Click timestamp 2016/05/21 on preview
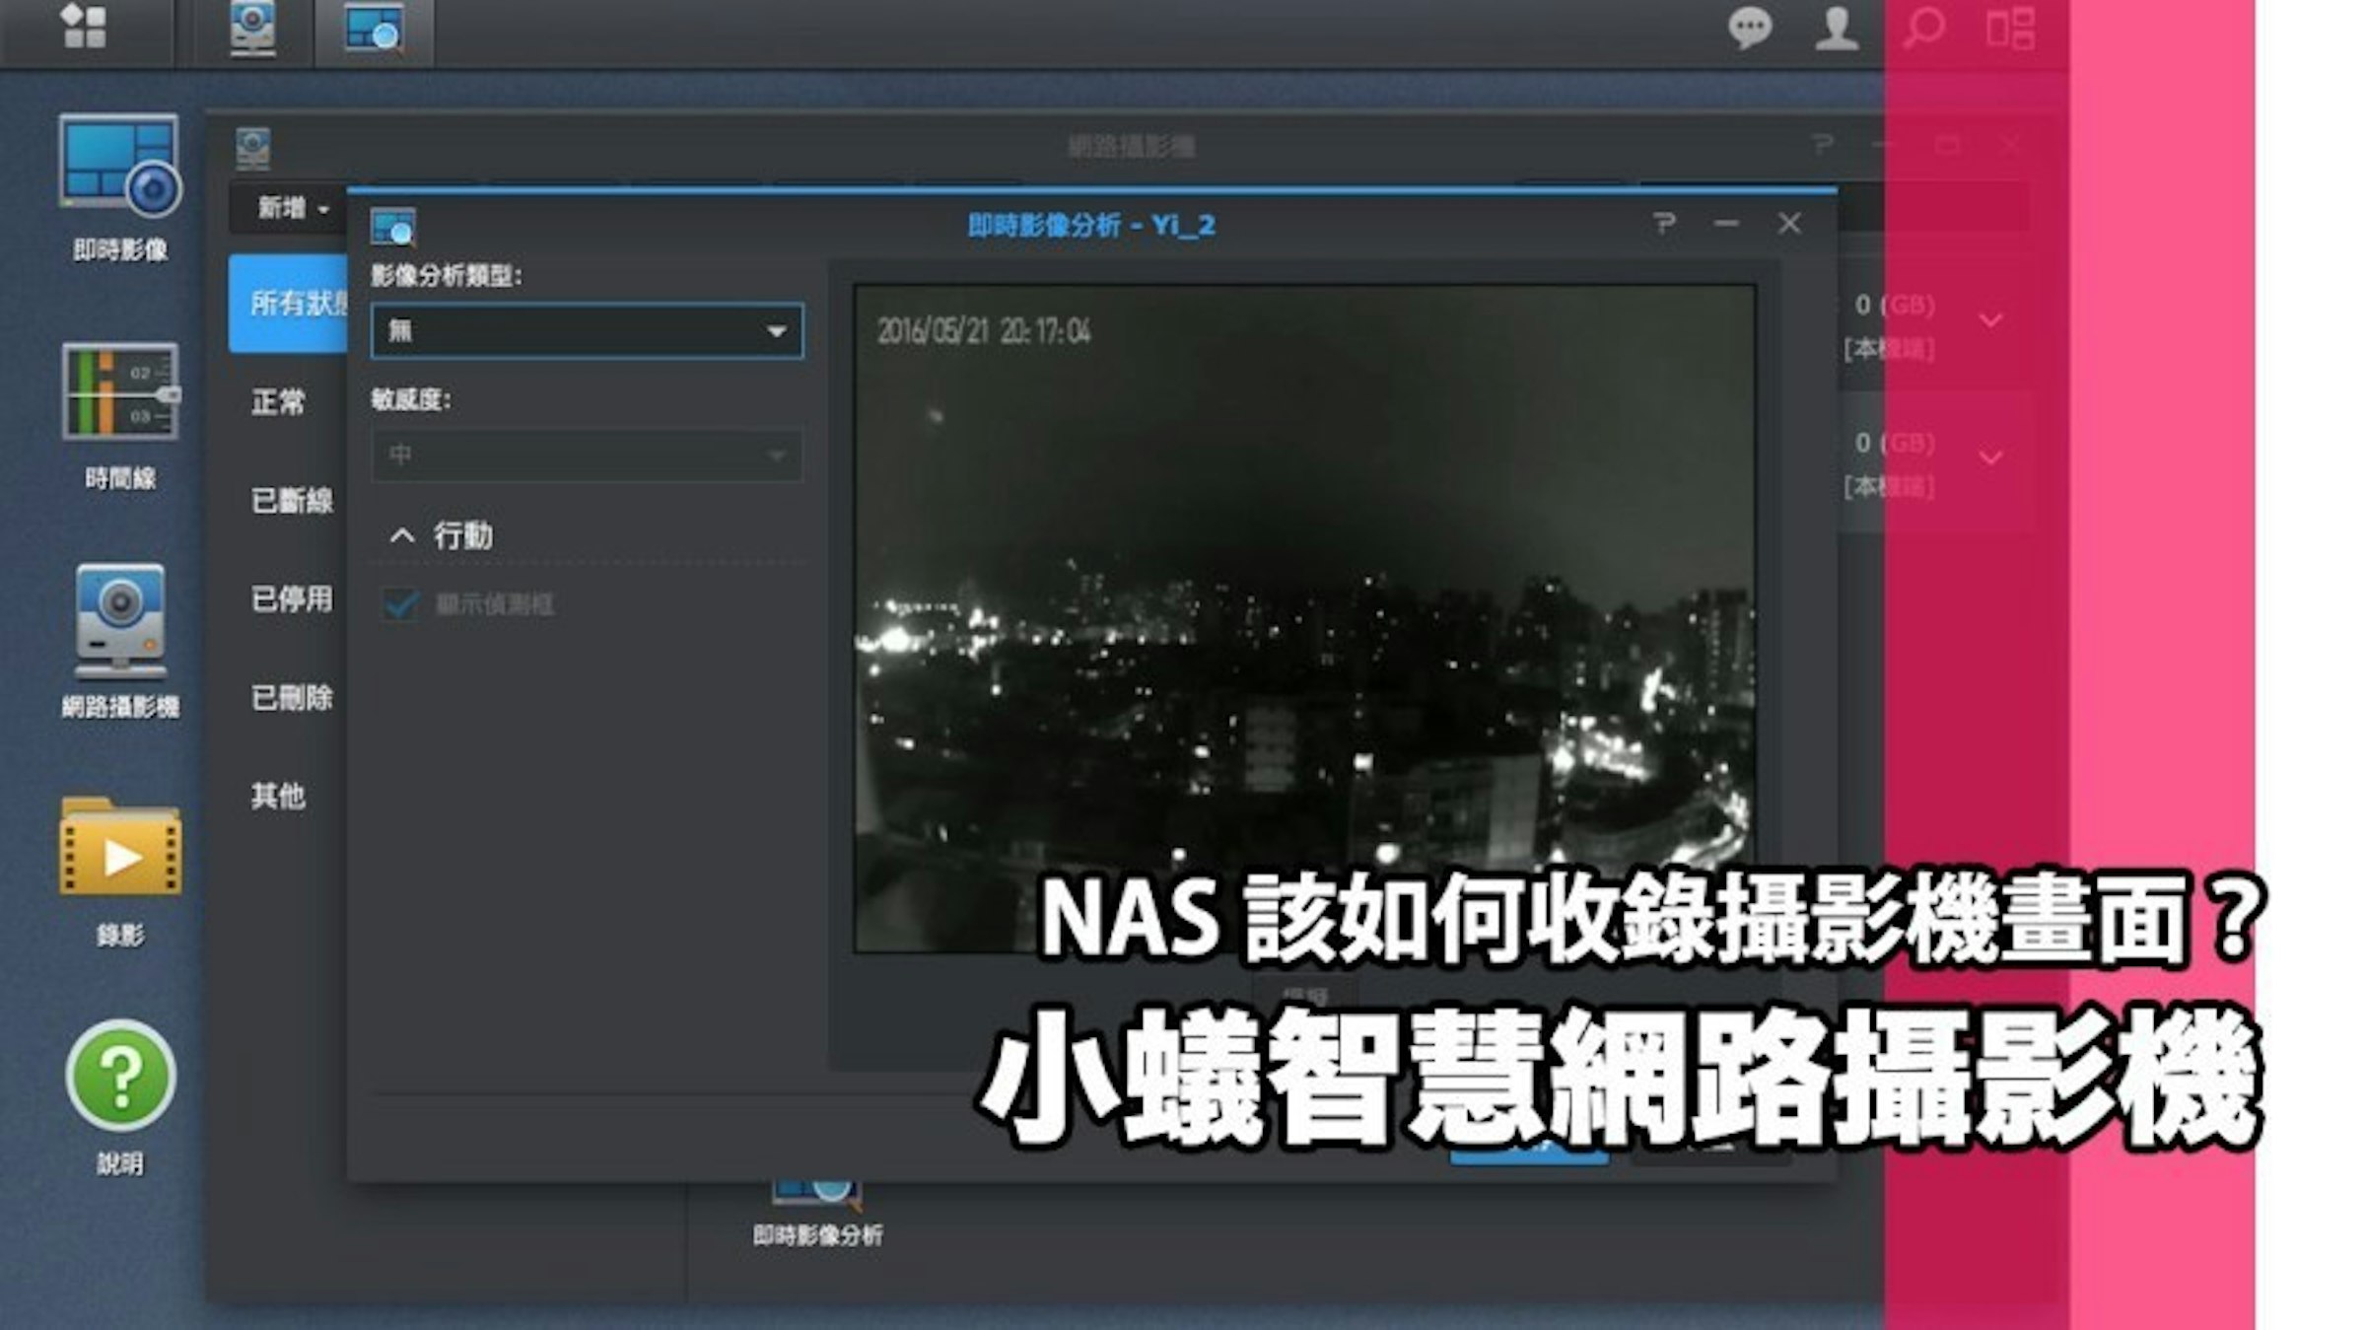The width and height of the screenshot is (2366, 1330). (x=932, y=331)
